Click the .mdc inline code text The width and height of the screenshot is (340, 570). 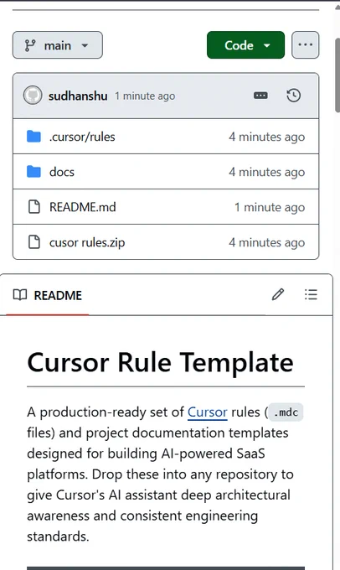click(286, 412)
